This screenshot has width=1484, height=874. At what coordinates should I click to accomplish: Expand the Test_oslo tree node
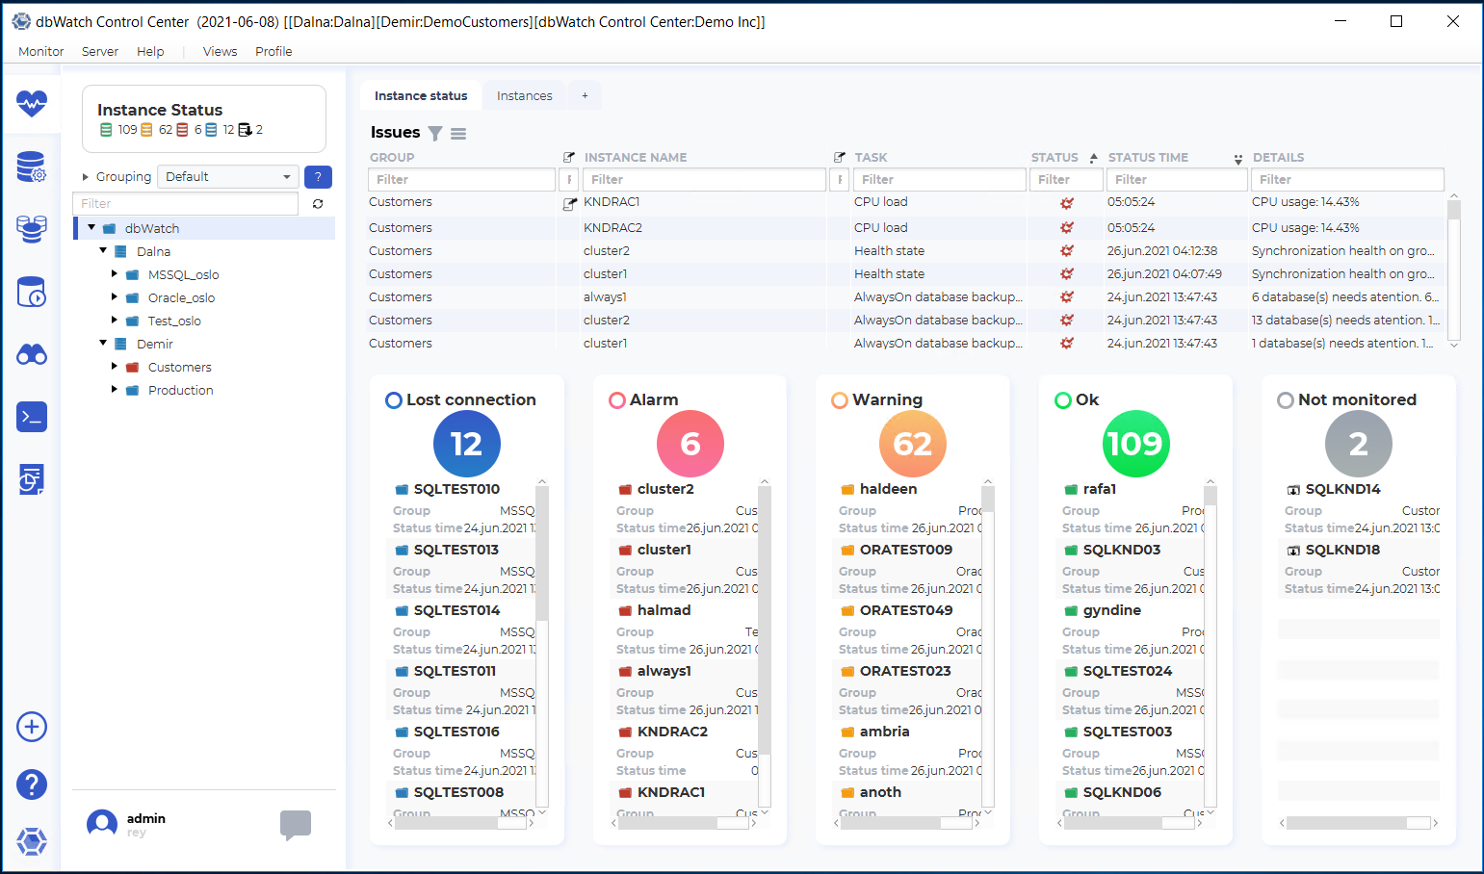pos(115,321)
